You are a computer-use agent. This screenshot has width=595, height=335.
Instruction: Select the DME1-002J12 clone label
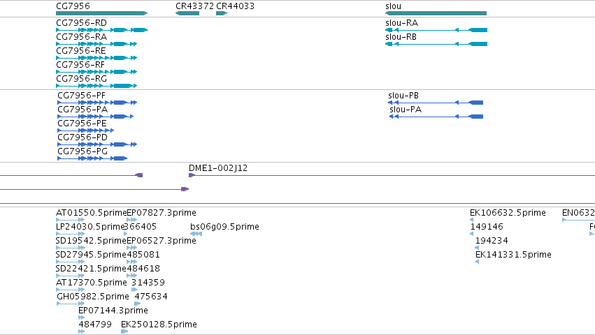pyautogui.click(x=218, y=168)
